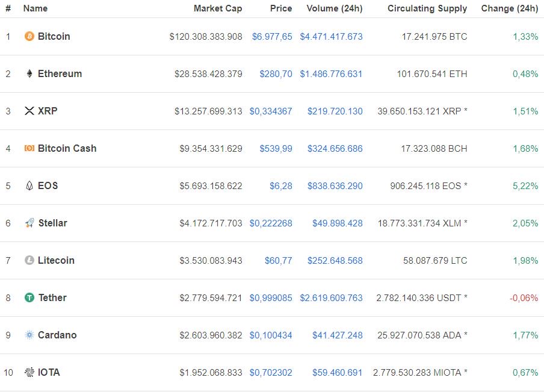Click the Bitcoin Cash orange logo icon

click(x=29, y=148)
